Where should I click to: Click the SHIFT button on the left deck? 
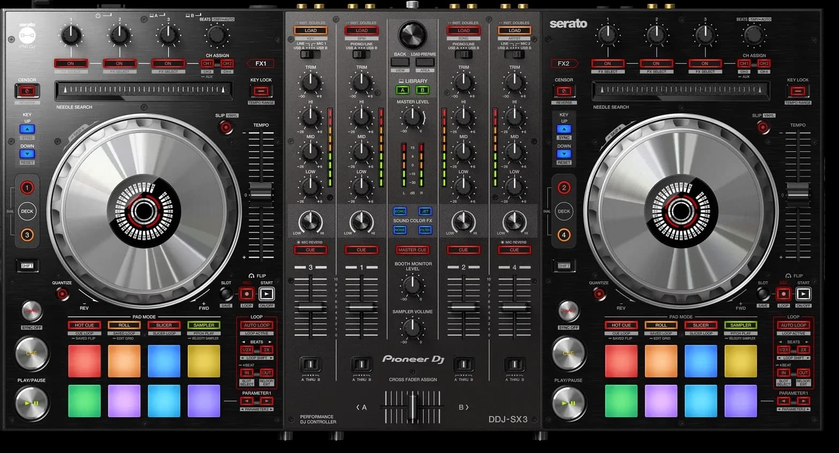27,266
